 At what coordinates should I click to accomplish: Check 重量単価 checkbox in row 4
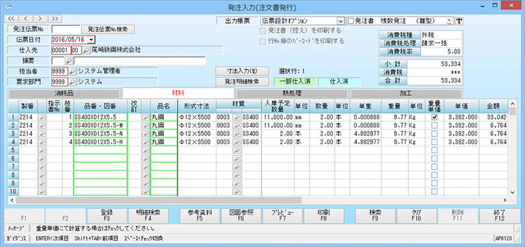[x=434, y=142]
